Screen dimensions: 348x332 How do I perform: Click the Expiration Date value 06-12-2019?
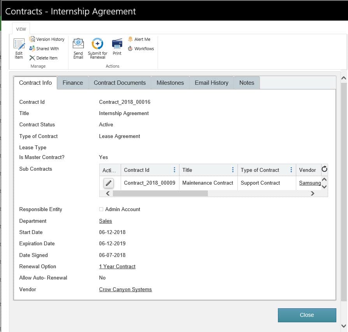(x=112, y=244)
